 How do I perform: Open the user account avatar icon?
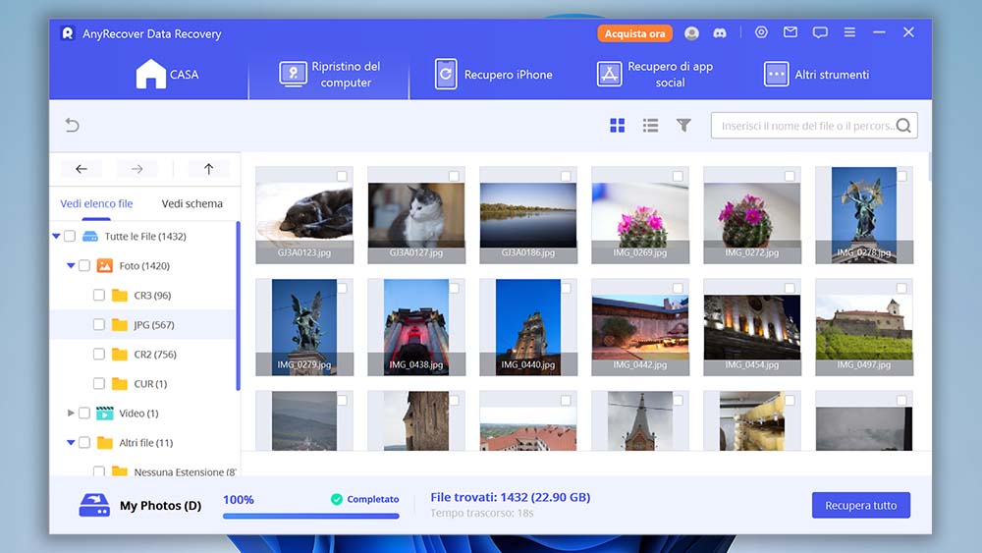pyautogui.click(x=691, y=33)
